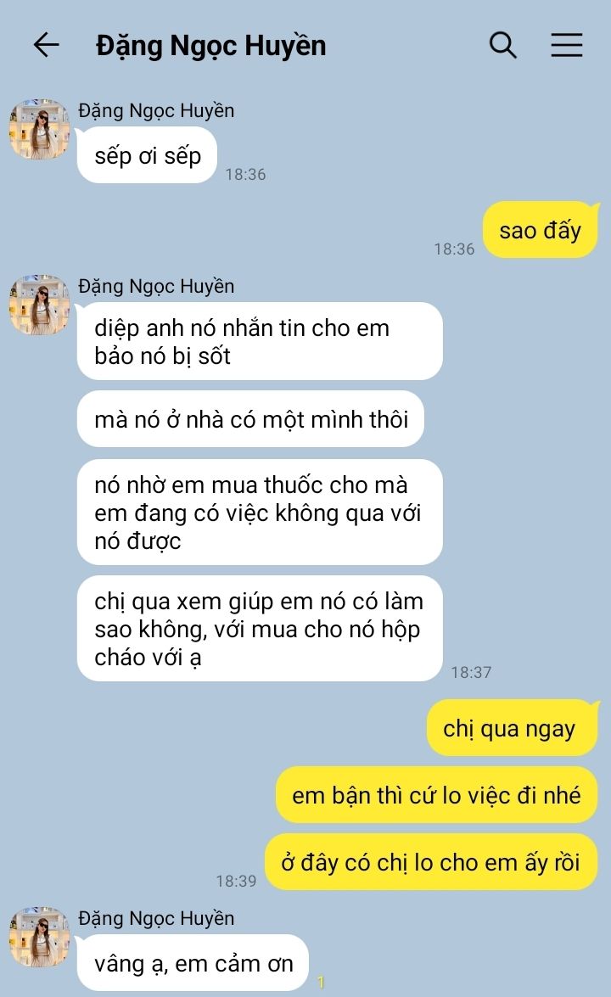Click sender name above 'diệp anh' message
This screenshot has width=611, height=997.
[156, 286]
